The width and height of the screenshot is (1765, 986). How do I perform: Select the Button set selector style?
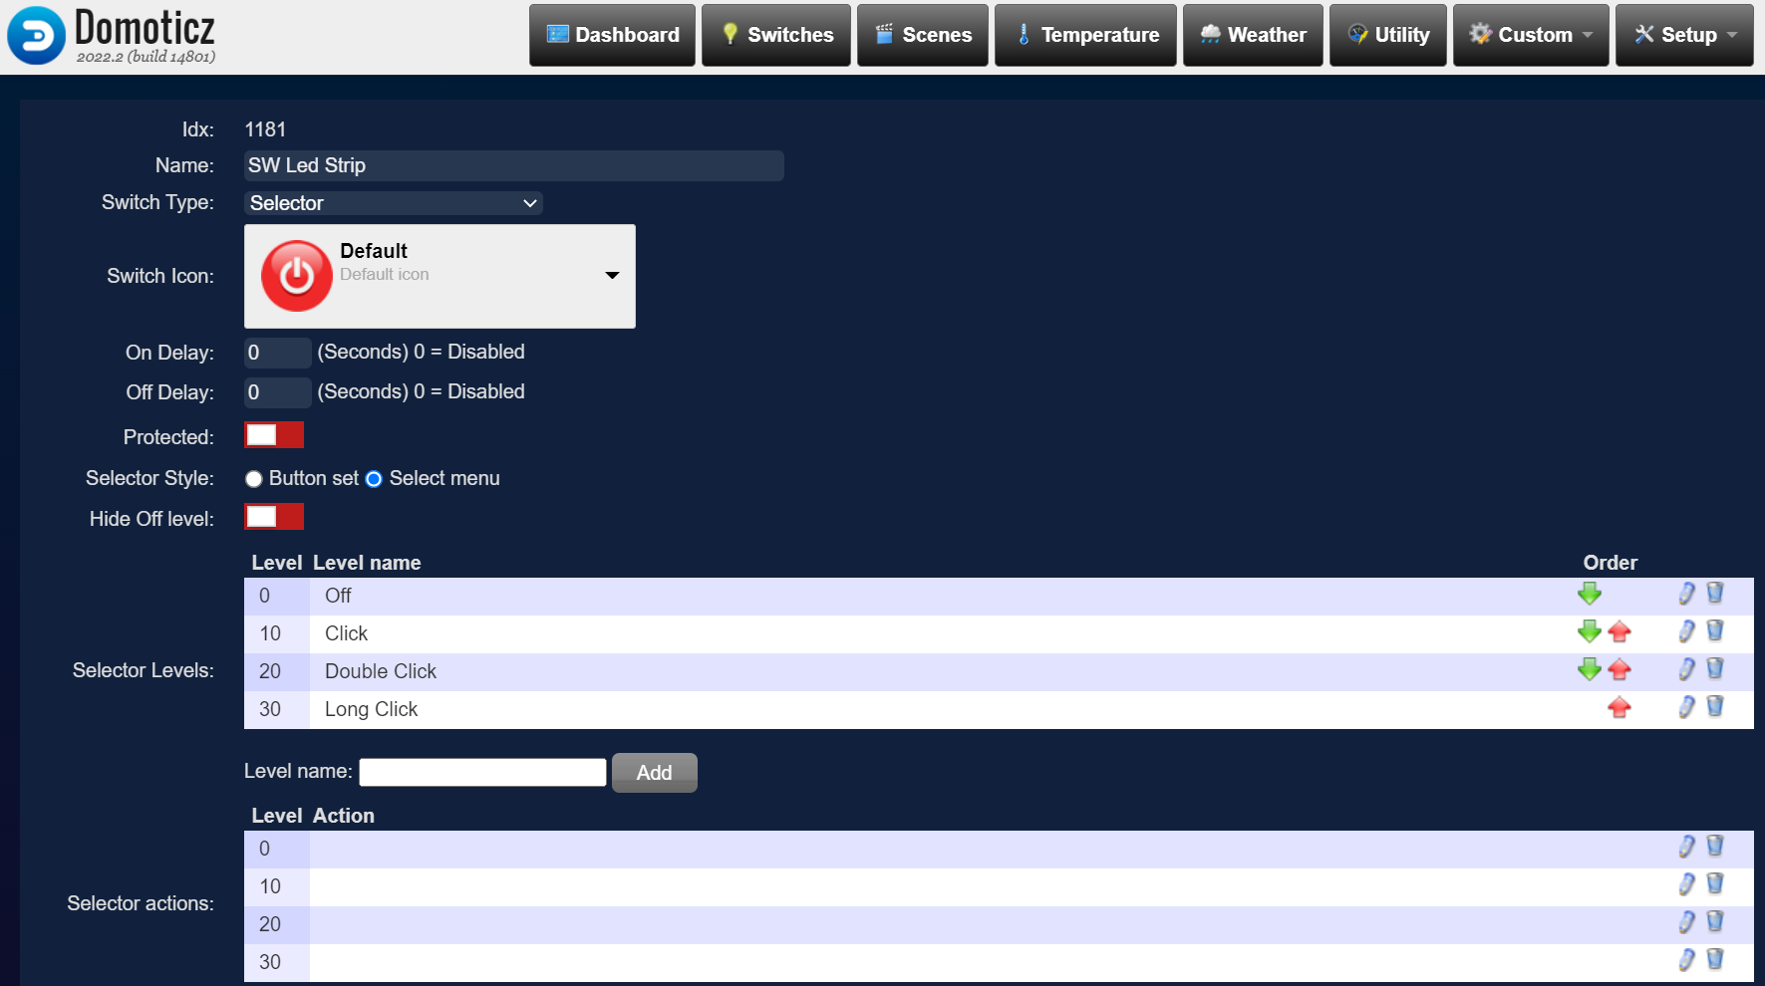click(254, 479)
